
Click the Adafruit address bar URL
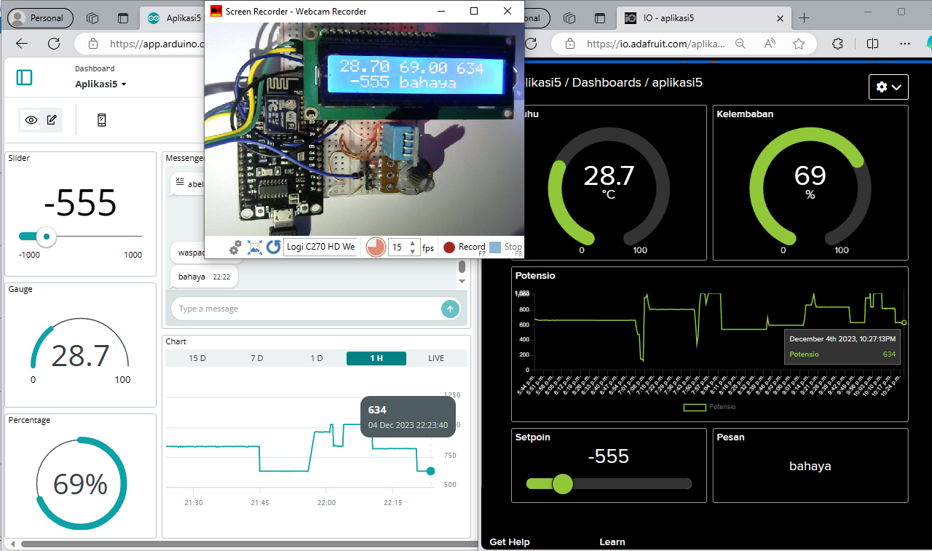[x=655, y=44]
